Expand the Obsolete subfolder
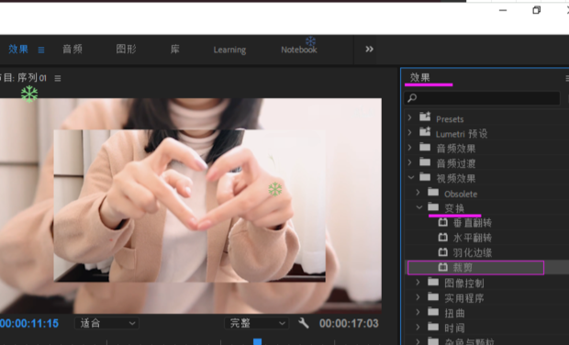This screenshot has height=345, width=569. coord(418,193)
